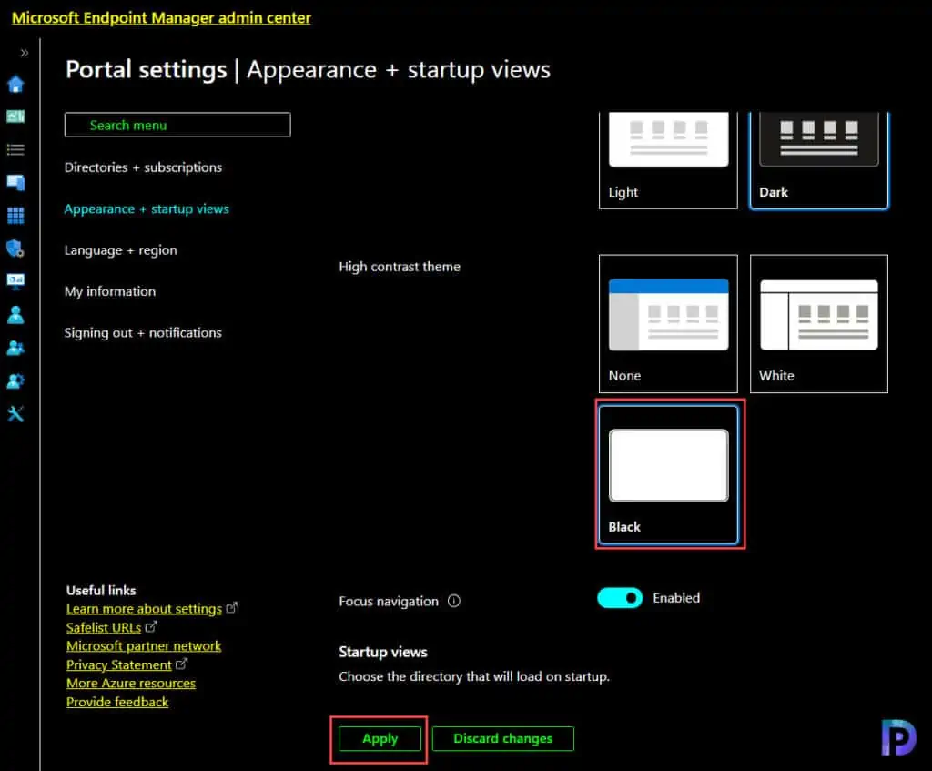Open All services list icon in sidebar

[15, 150]
